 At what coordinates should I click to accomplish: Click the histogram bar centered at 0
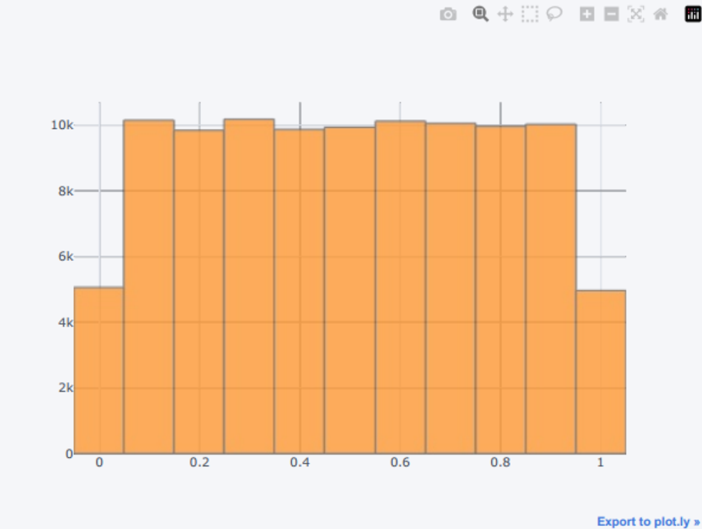pyautogui.click(x=99, y=370)
